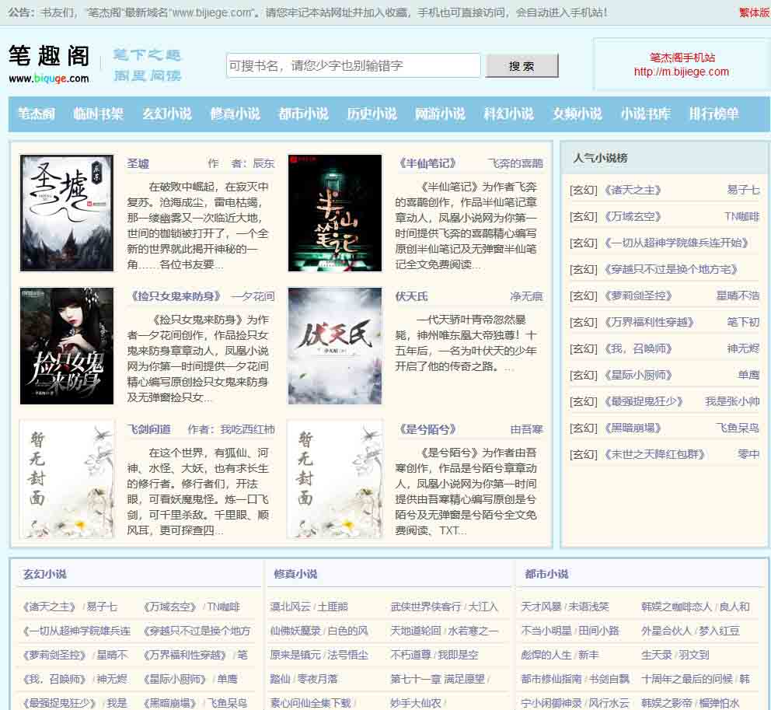Open the 伏天氏 title link

coord(412,296)
